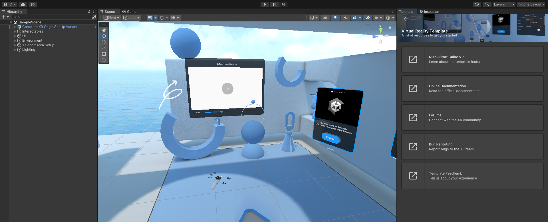The width and height of the screenshot is (548, 222).
Task: Open the Unity version control settings icon
Action: 33,4
